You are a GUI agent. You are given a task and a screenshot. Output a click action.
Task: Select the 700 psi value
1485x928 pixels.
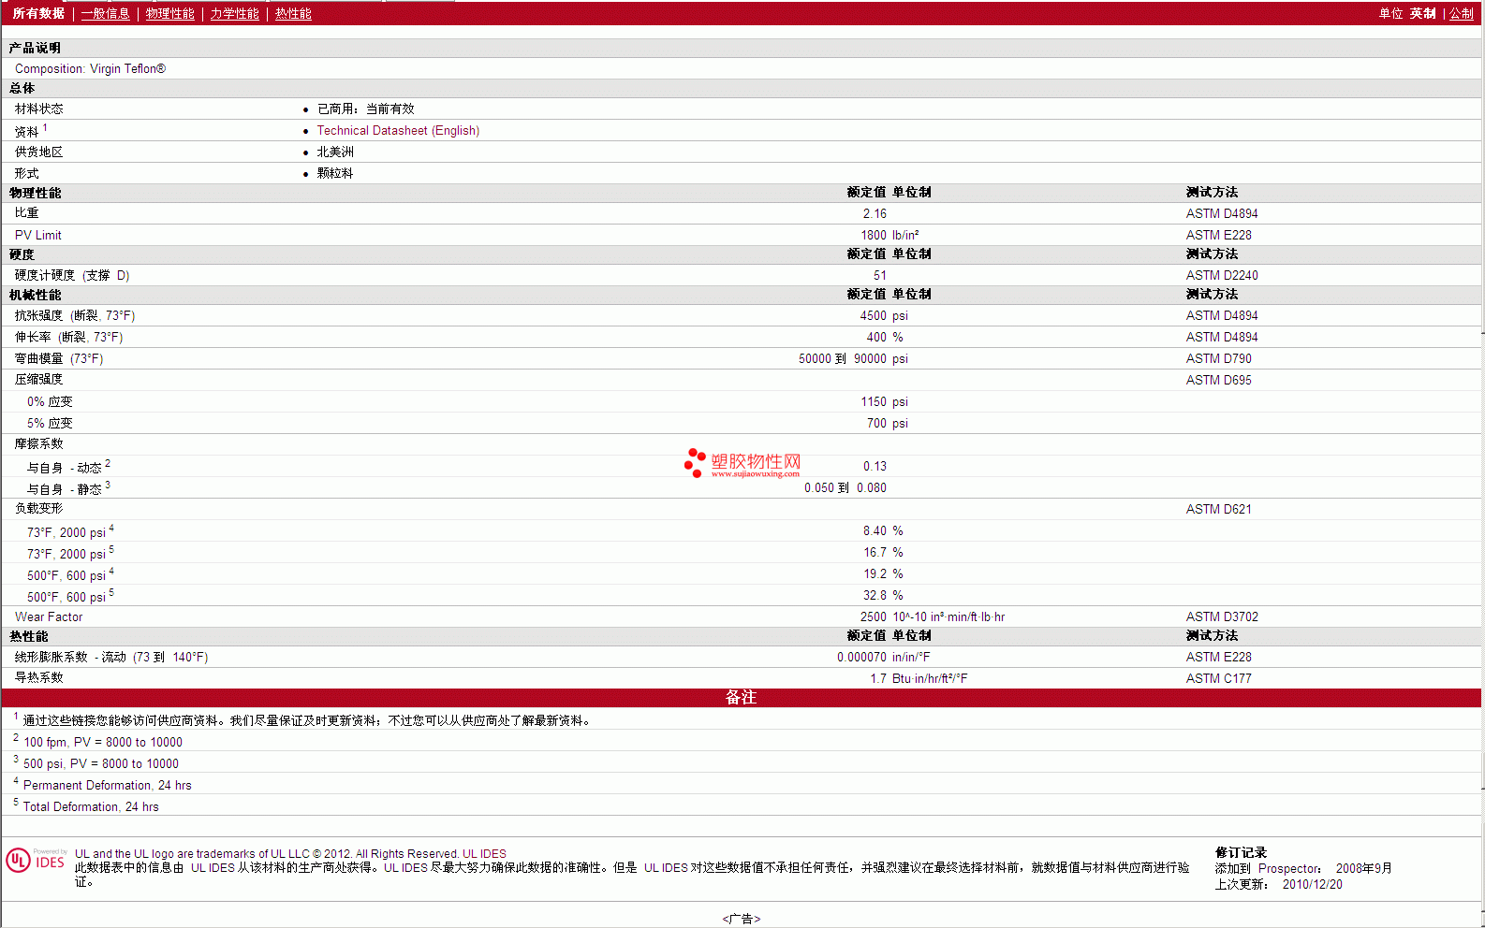888,424
